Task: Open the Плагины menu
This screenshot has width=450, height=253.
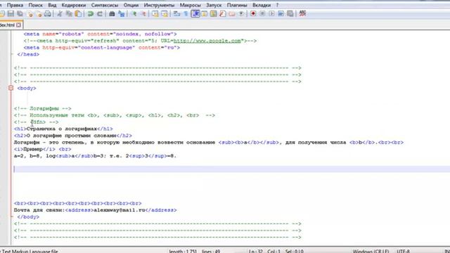Action: pos(237,5)
